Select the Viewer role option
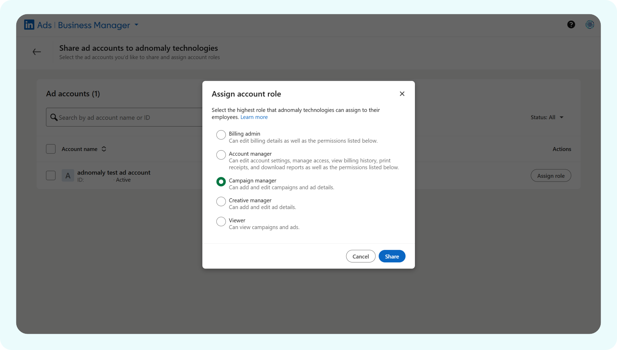This screenshot has height=350, width=617. (221, 221)
